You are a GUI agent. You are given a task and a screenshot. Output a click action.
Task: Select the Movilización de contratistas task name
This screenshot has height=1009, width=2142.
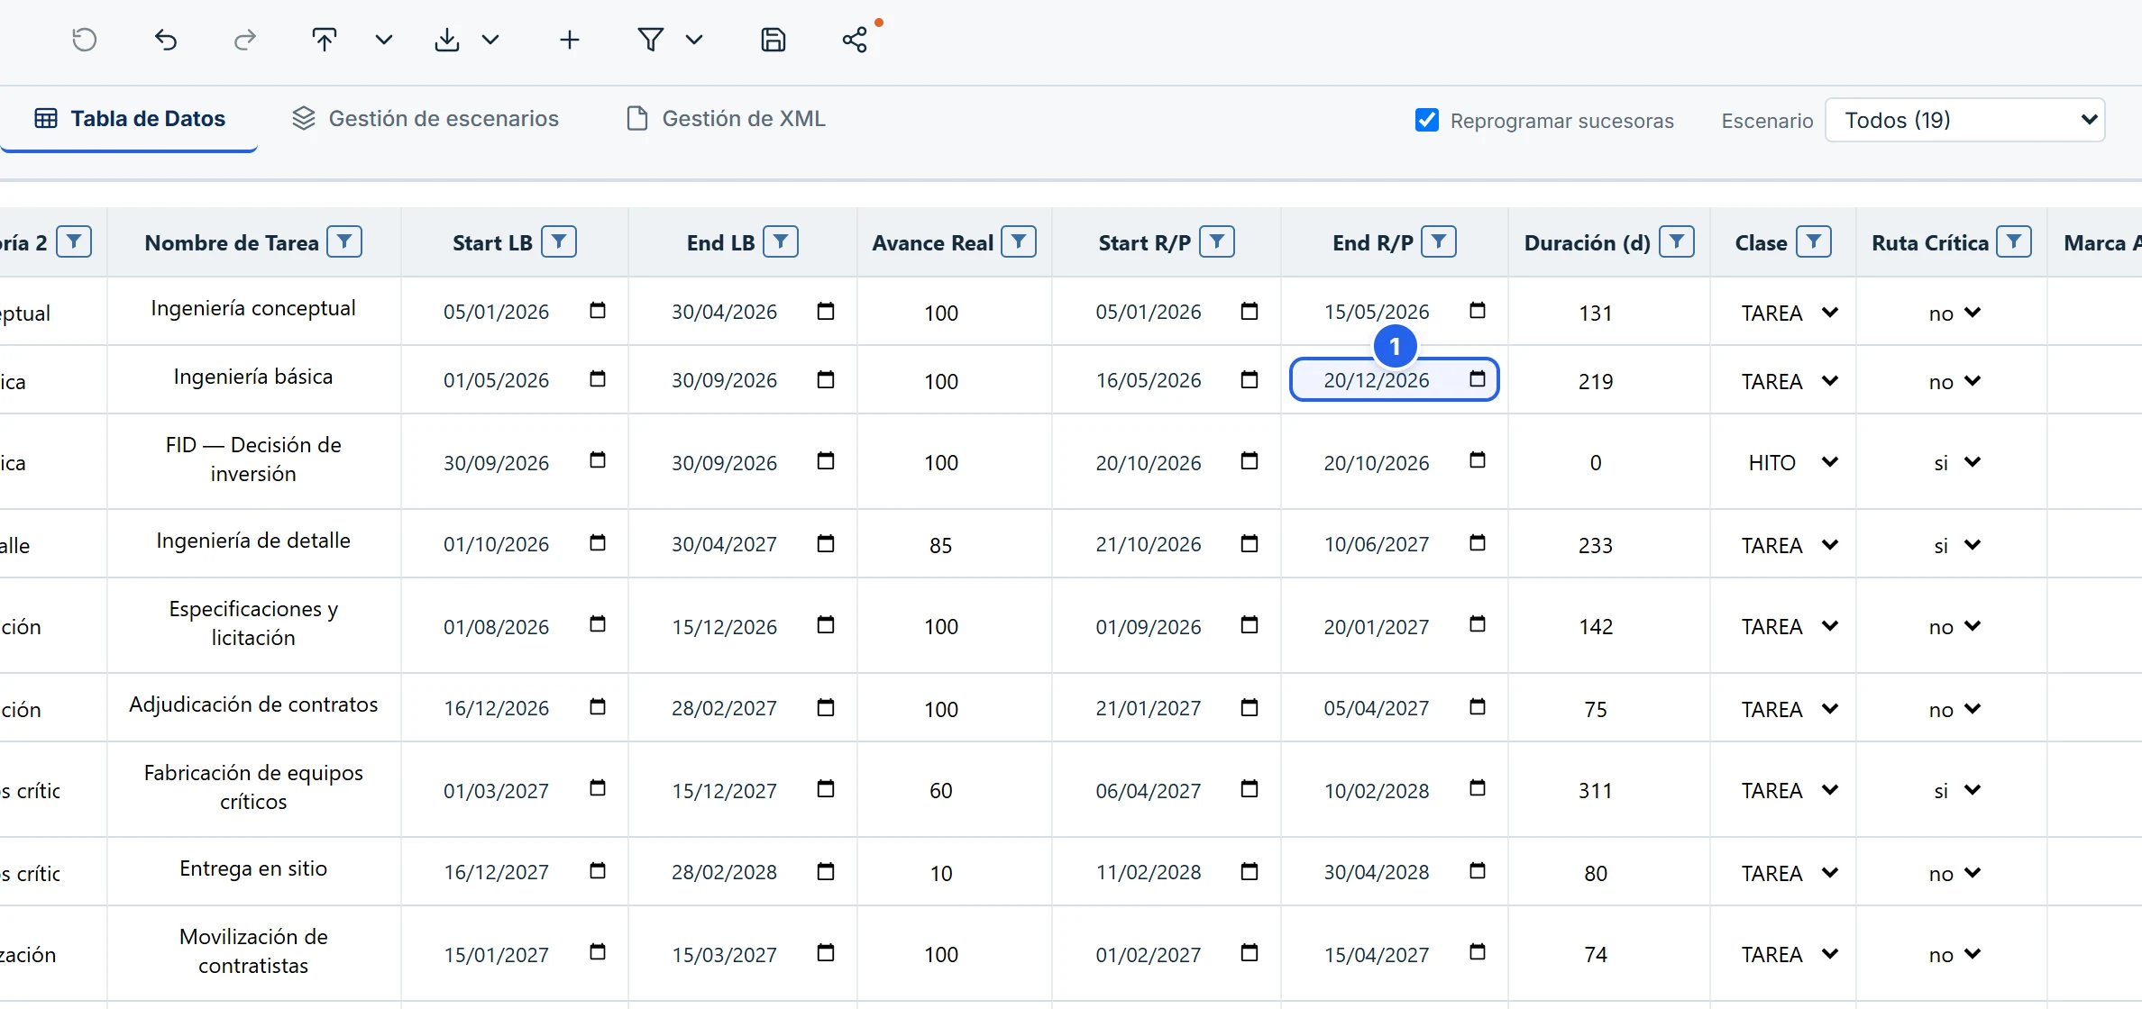pos(253,951)
